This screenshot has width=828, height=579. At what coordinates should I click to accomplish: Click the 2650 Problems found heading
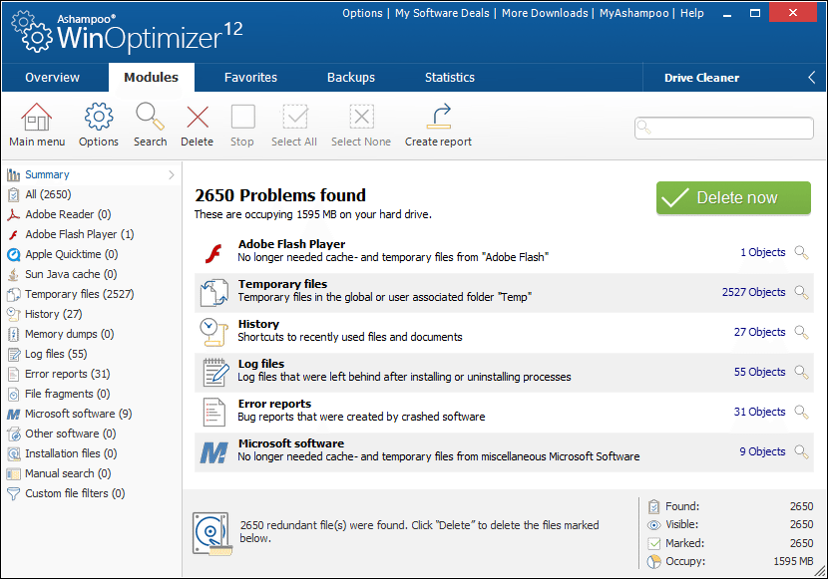click(280, 195)
